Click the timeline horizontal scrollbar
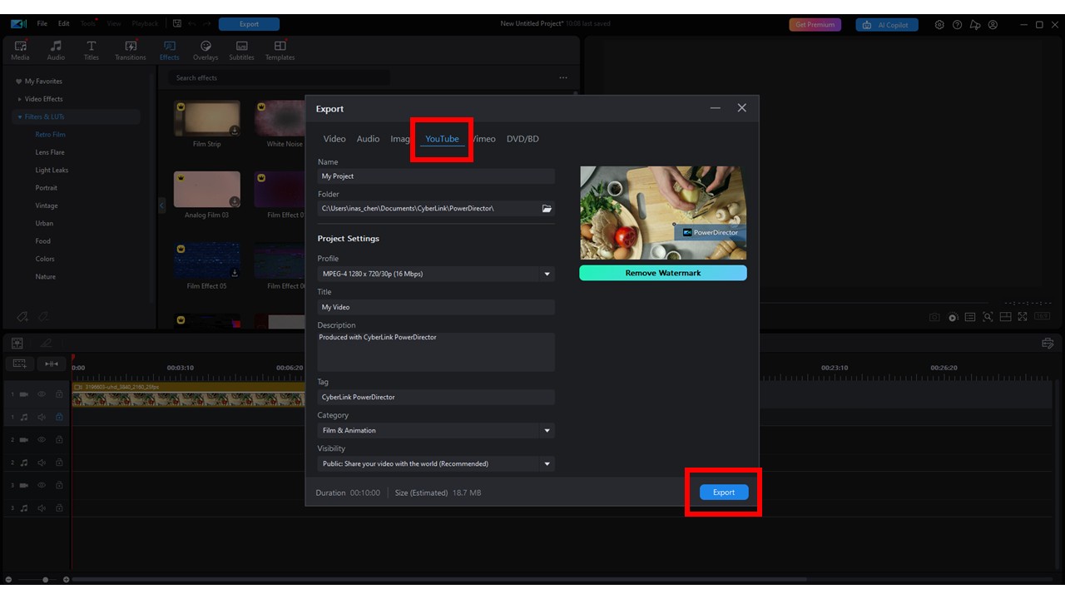Viewport: 1065px width, 599px height. pos(439,579)
